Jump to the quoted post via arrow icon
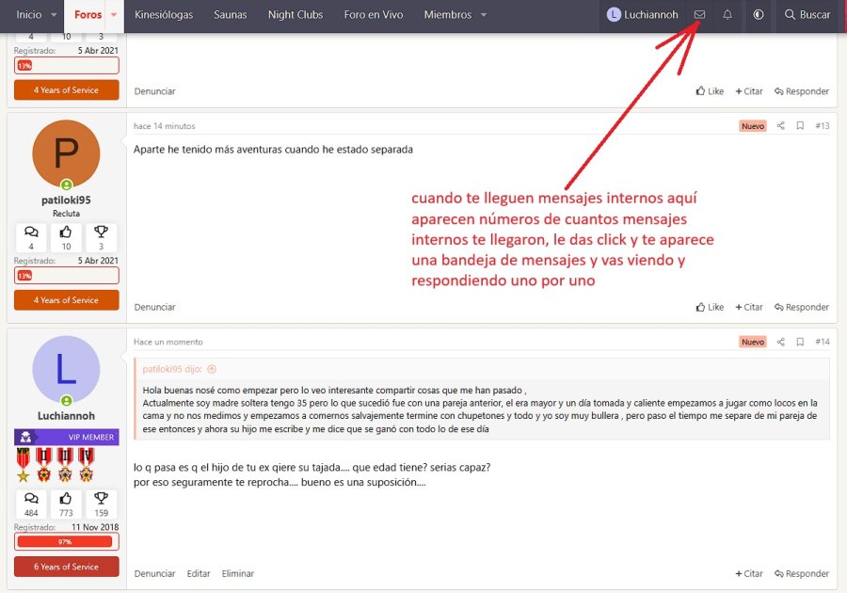847x593 pixels. point(212,369)
